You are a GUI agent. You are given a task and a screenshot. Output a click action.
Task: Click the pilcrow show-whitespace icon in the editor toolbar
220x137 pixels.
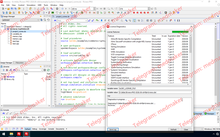coord(175,21)
